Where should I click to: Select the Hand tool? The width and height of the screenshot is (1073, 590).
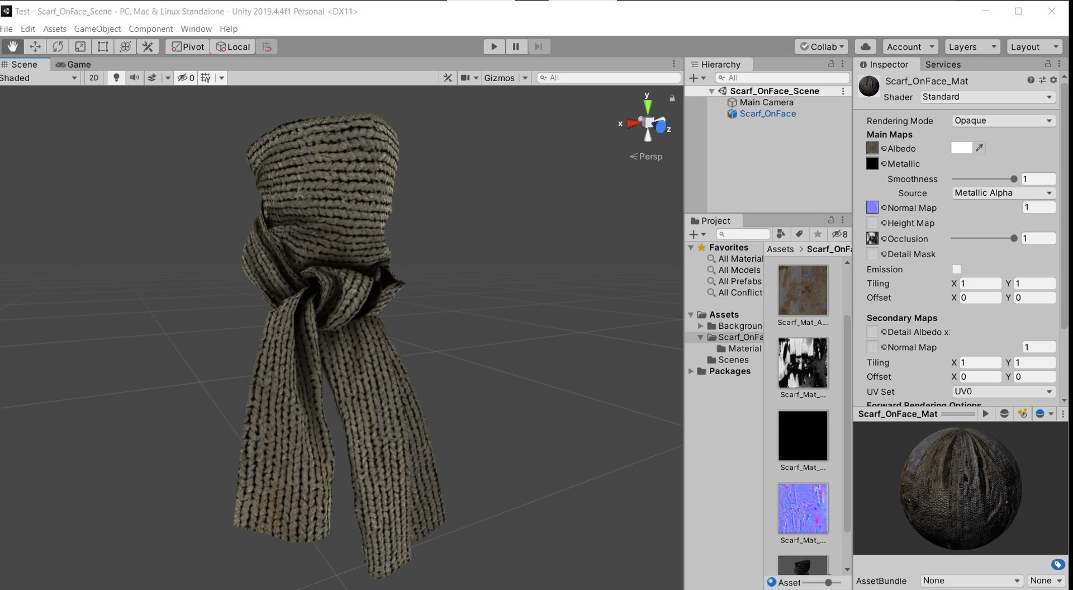pyautogui.click(x=12, y=46)
